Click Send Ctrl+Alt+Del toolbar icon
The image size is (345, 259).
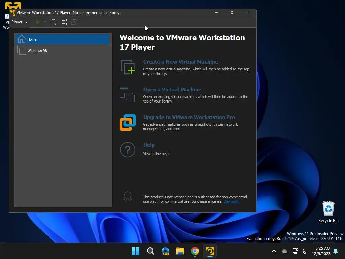point(54,22)
